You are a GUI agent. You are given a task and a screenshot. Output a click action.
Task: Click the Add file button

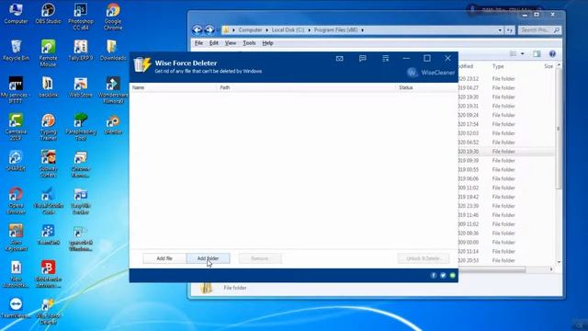click(x=164, y=258)
